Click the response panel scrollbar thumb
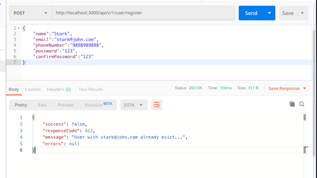The height and width of the screenshot is (178, 317). [305, 117]
